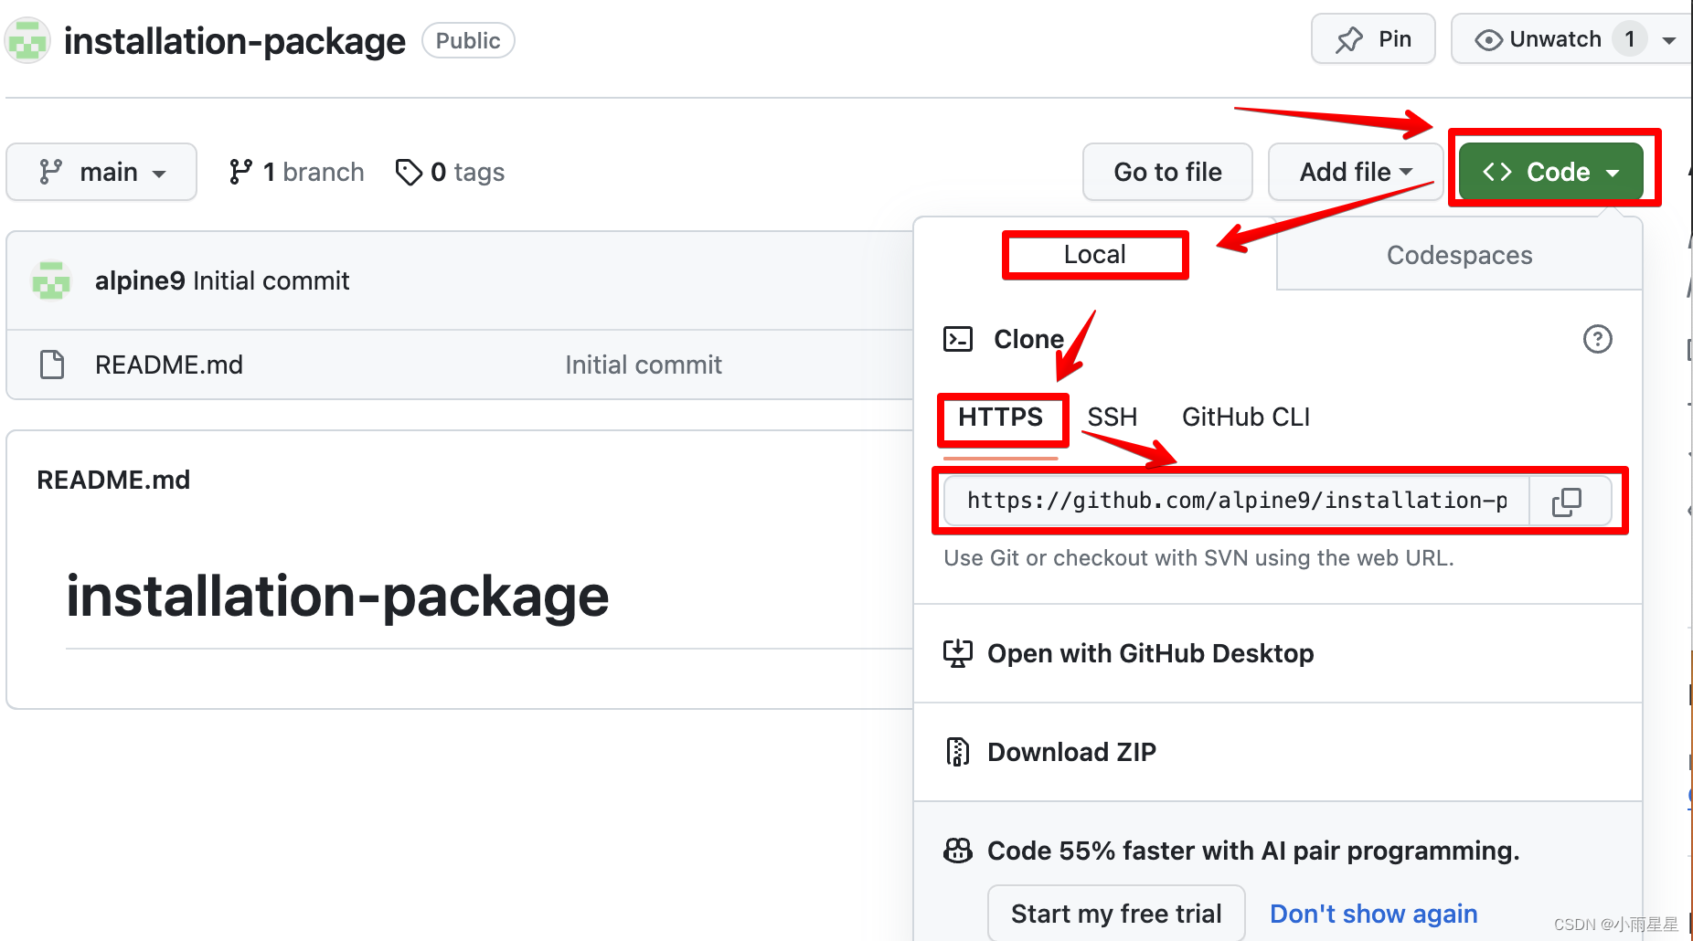The height and width of the screenshot is (941, 1693).
Task: Click the README.md heading above the readme
Action: click(x=113, y=480)
